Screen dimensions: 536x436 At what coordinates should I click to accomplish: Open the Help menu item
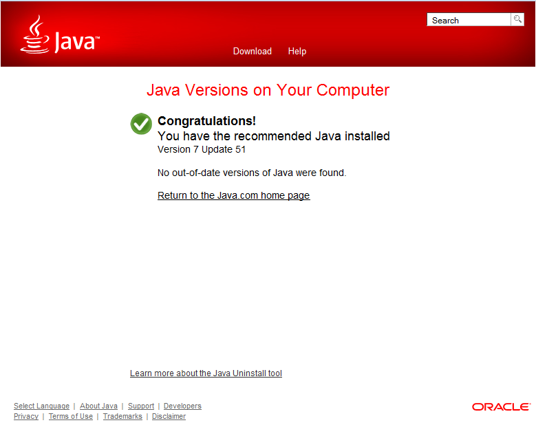(x=297, y=52)
